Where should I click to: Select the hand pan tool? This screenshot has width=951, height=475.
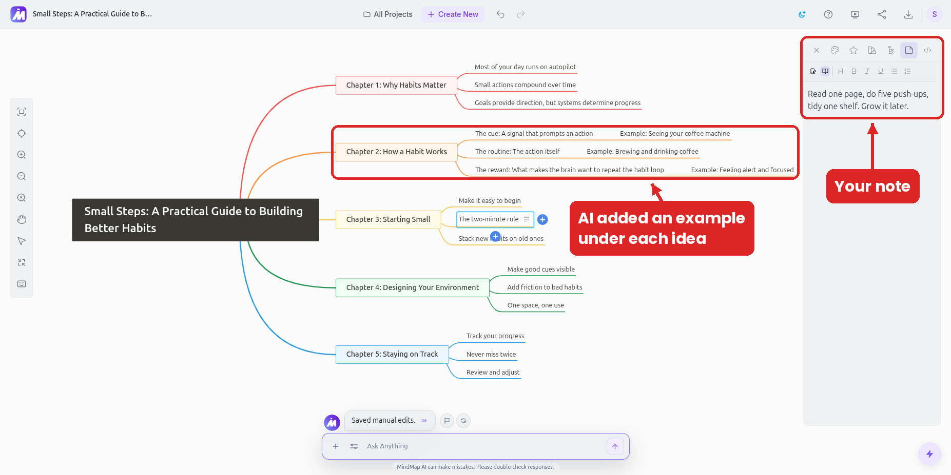point(22,219)
